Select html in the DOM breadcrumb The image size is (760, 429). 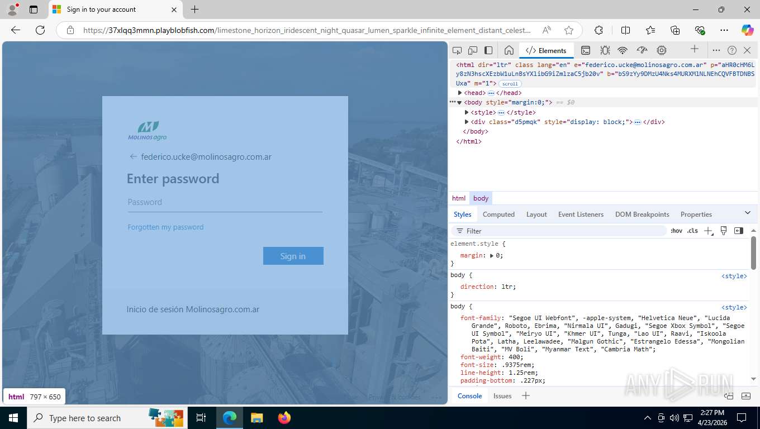tap(459, 198)
